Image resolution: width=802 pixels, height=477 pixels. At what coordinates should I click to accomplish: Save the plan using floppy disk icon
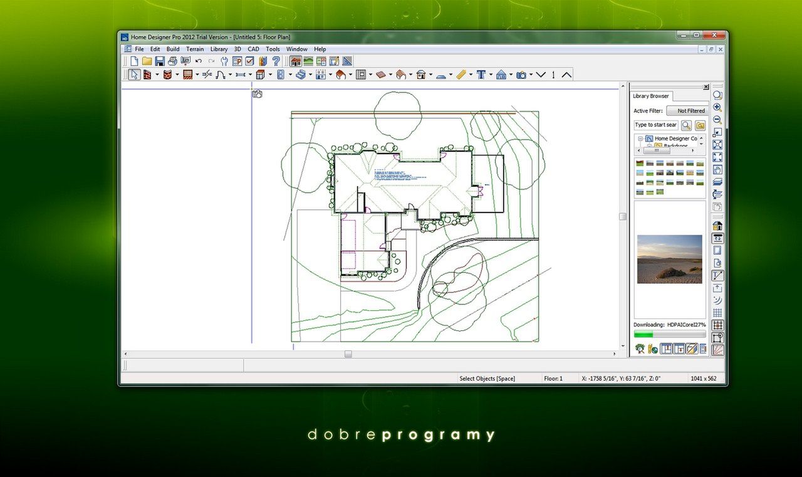tap(159, 61)
